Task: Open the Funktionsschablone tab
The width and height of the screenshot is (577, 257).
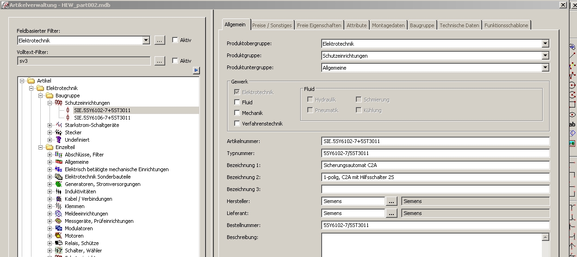Action: click(x=506, y=25)
